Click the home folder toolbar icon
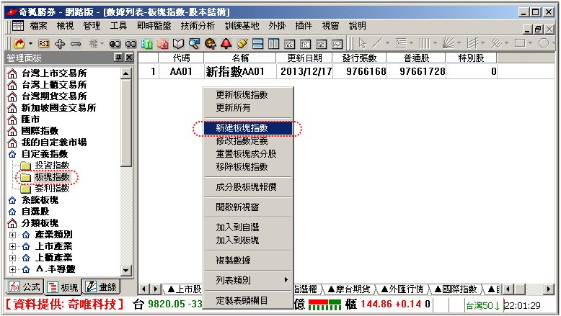 click(x=19, y=43)
